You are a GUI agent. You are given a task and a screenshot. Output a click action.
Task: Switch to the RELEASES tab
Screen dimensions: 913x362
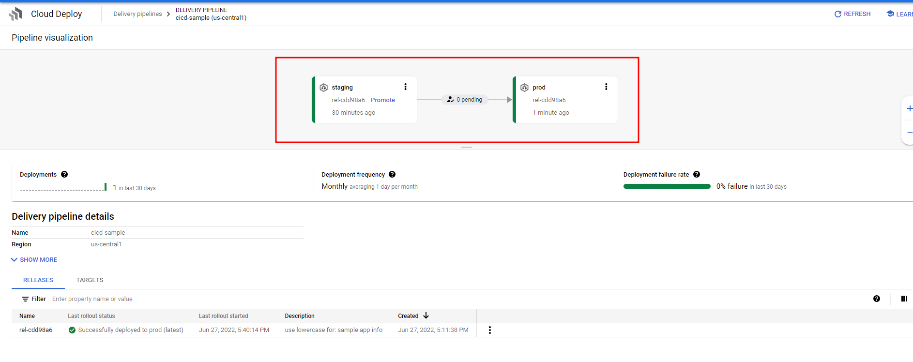[x=38, y=280]
